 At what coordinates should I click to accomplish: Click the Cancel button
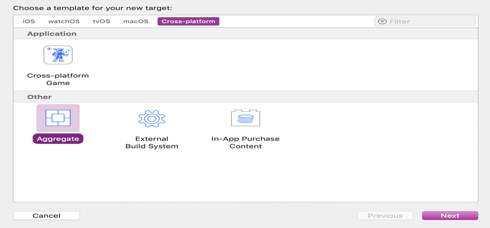tap(47, 216)
